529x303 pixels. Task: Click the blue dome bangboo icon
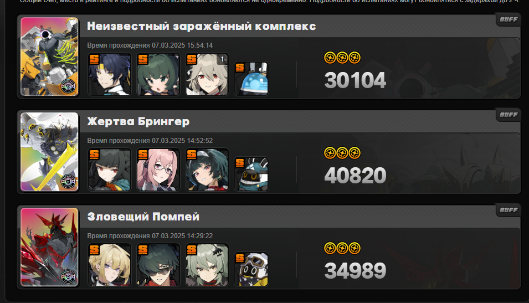tap(251, 79)
